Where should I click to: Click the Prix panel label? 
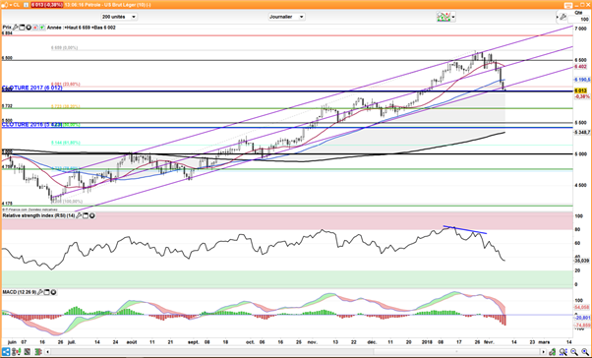tap(7, 28)
